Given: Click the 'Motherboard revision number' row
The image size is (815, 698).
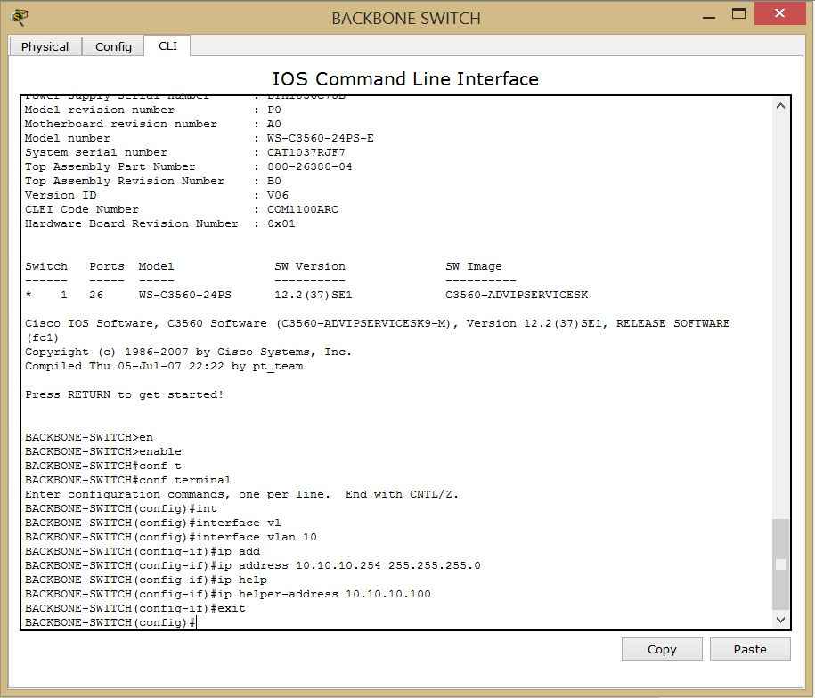Looking at the screenshot, I should [x=153, y=124].
